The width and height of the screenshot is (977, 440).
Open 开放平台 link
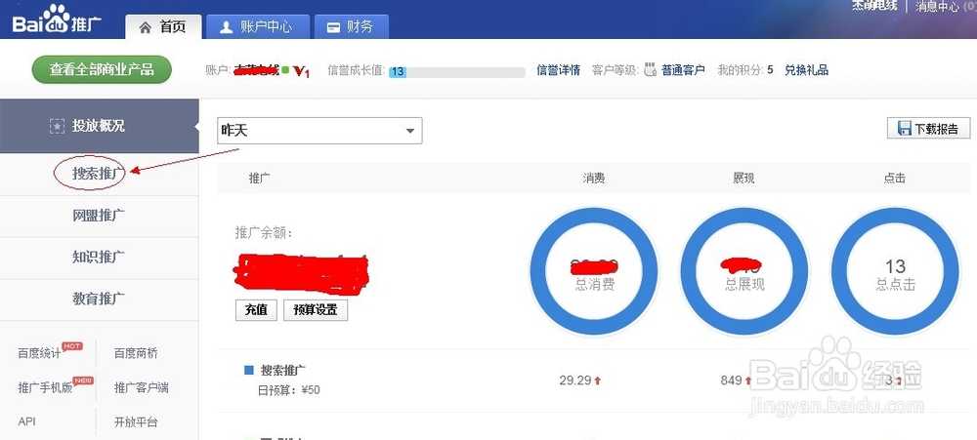pos(136,422)
